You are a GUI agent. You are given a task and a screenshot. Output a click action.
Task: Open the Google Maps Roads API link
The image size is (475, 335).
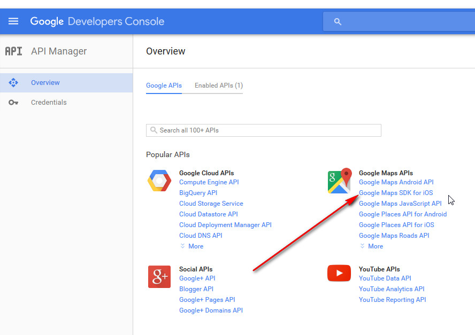(x=394, y=236)
